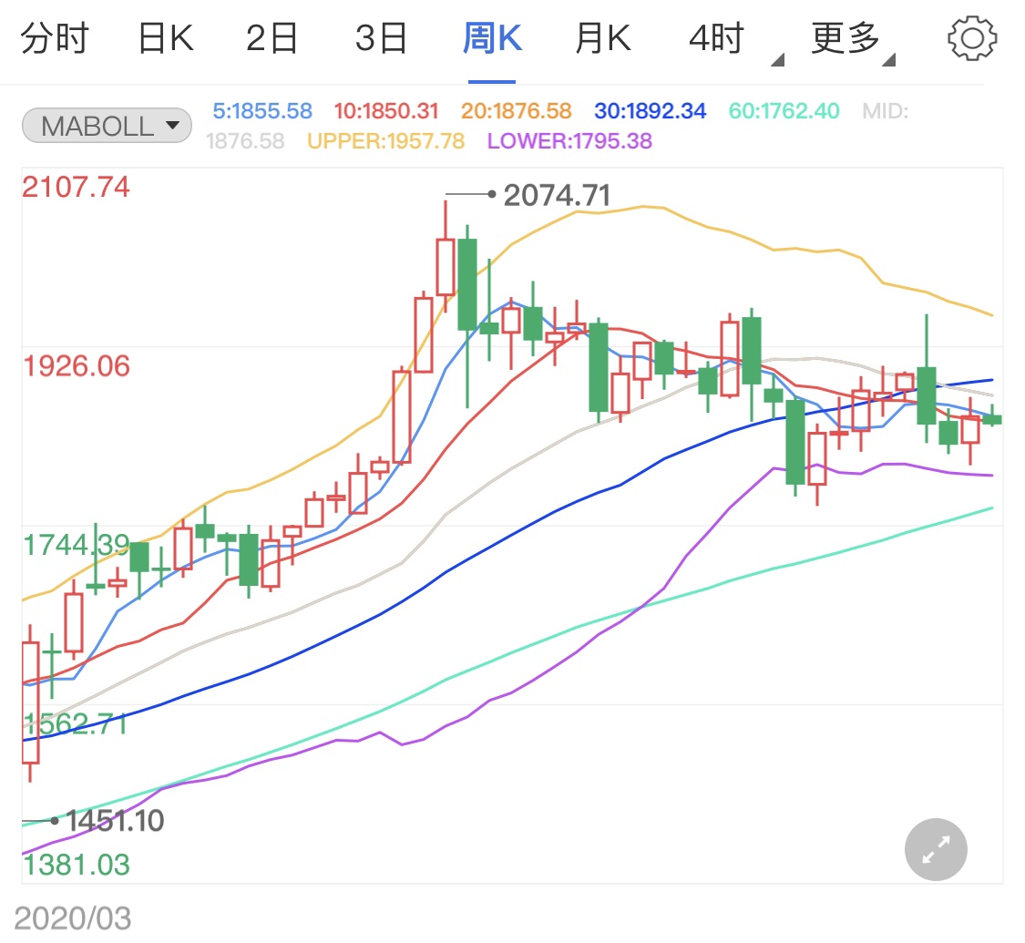1025x943 pixels.
Task: Click the 1744.39 axis price label
Action: coord(77,545)
